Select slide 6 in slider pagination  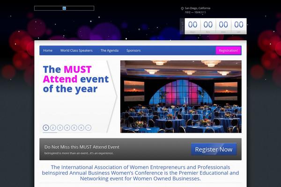coord(81,128)
